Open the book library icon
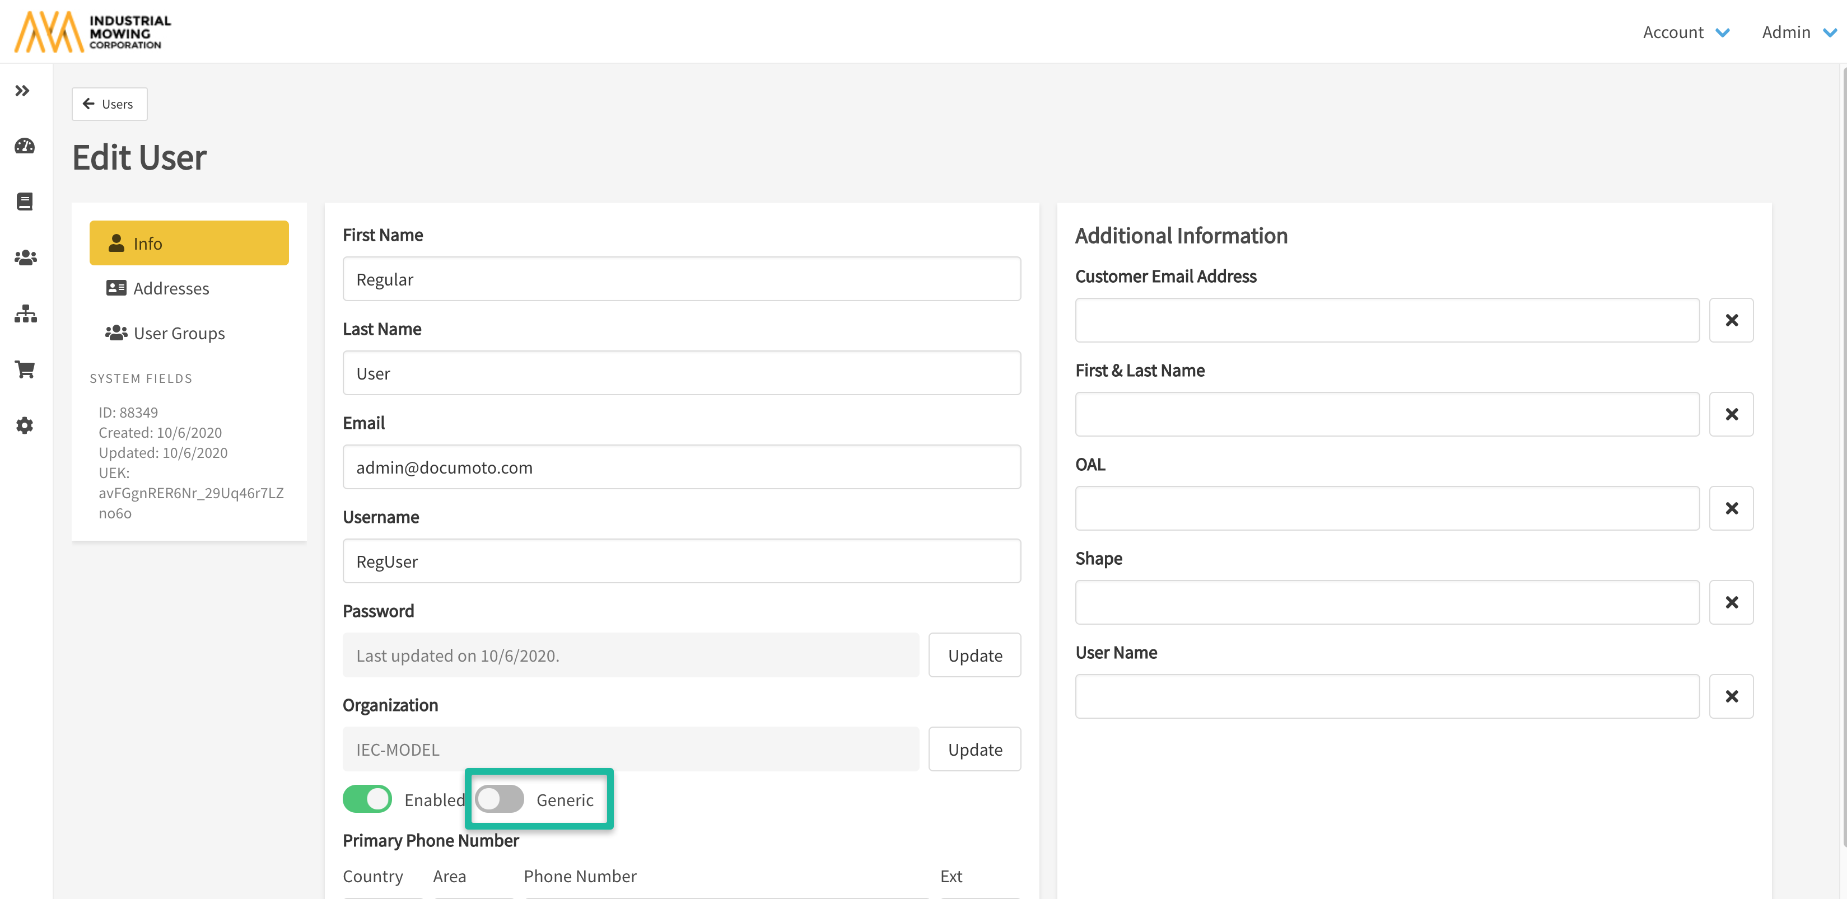 coord(25,202)
